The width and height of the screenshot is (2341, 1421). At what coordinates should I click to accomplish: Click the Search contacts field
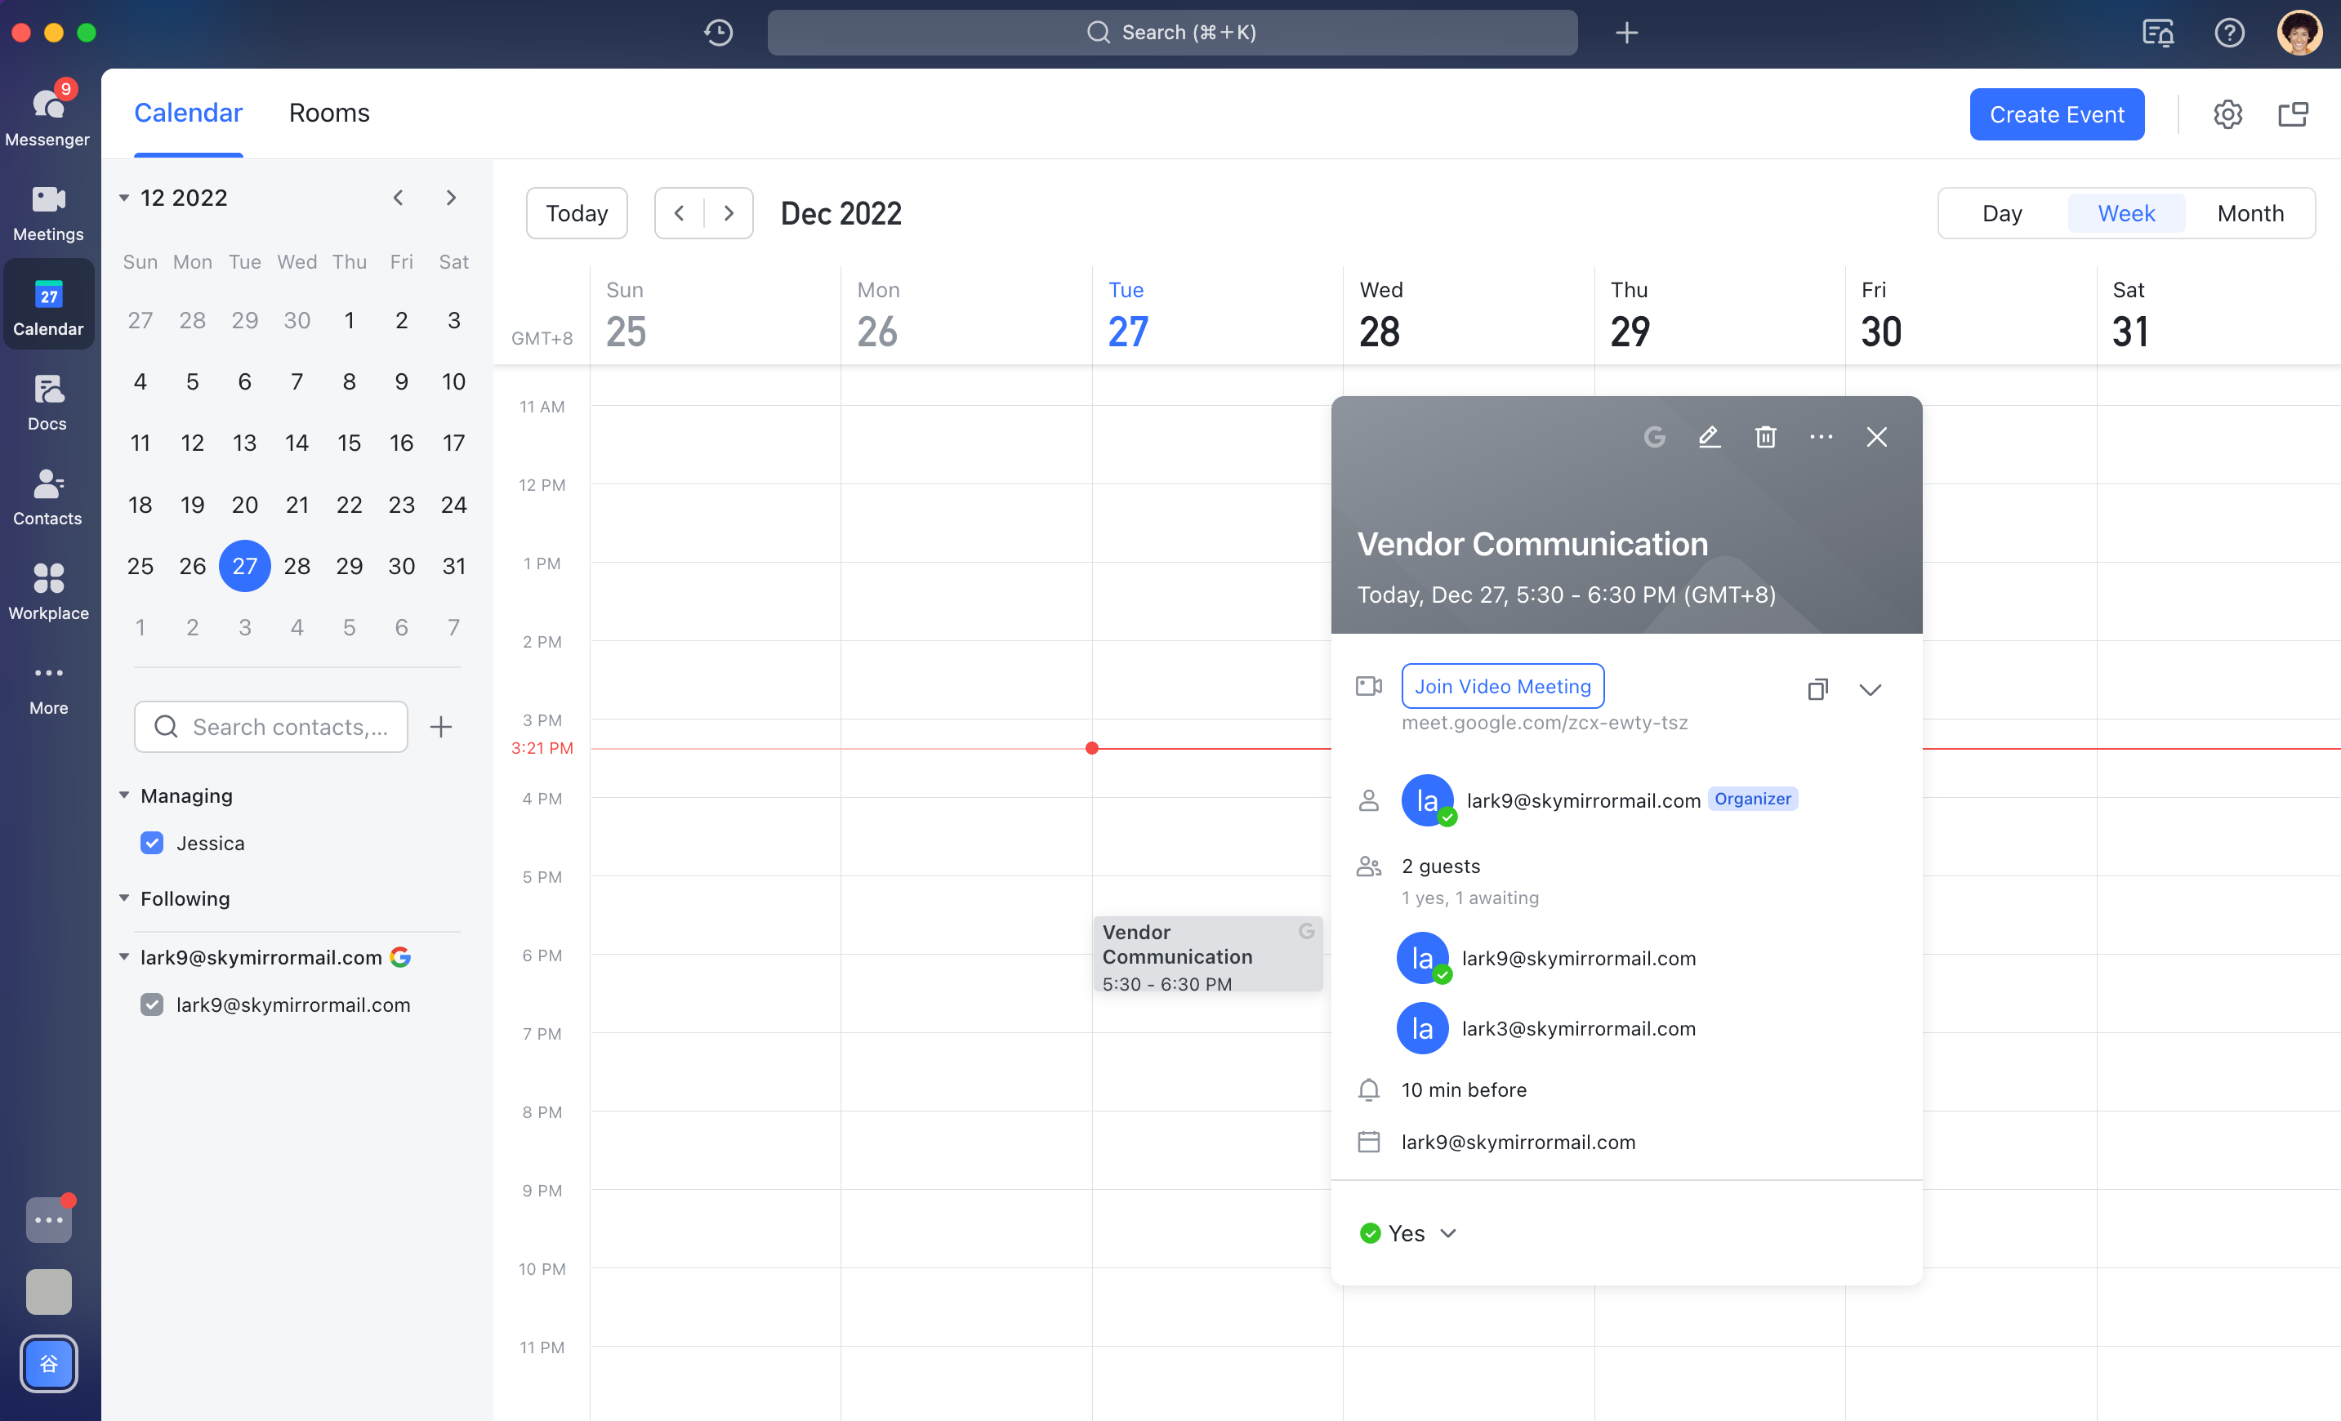click(270, 727)
